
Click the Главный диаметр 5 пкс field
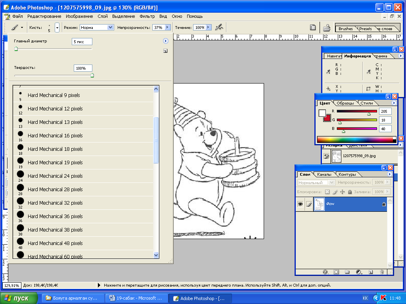(82, 42)
